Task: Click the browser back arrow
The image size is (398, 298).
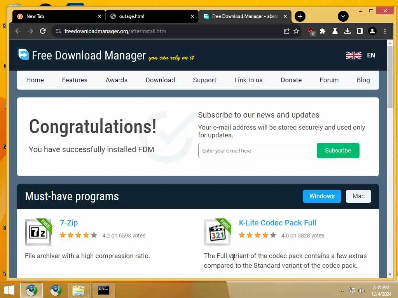Action: coord(18,31)
